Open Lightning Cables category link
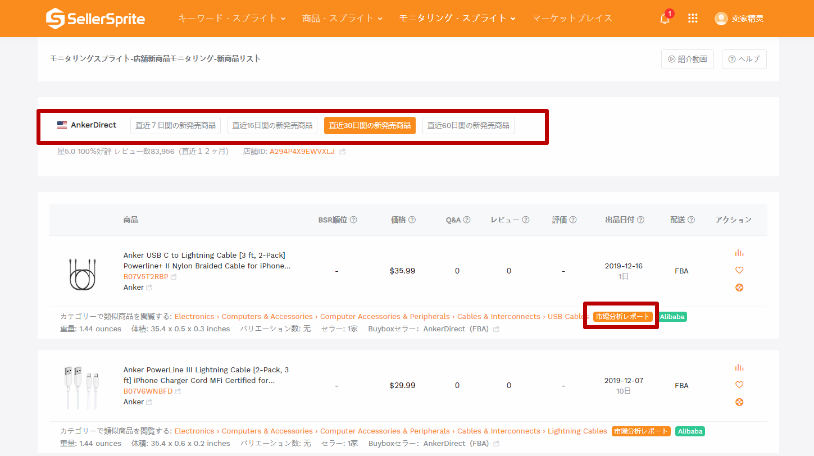Viewport: 814px width, 456px height. 577,431
